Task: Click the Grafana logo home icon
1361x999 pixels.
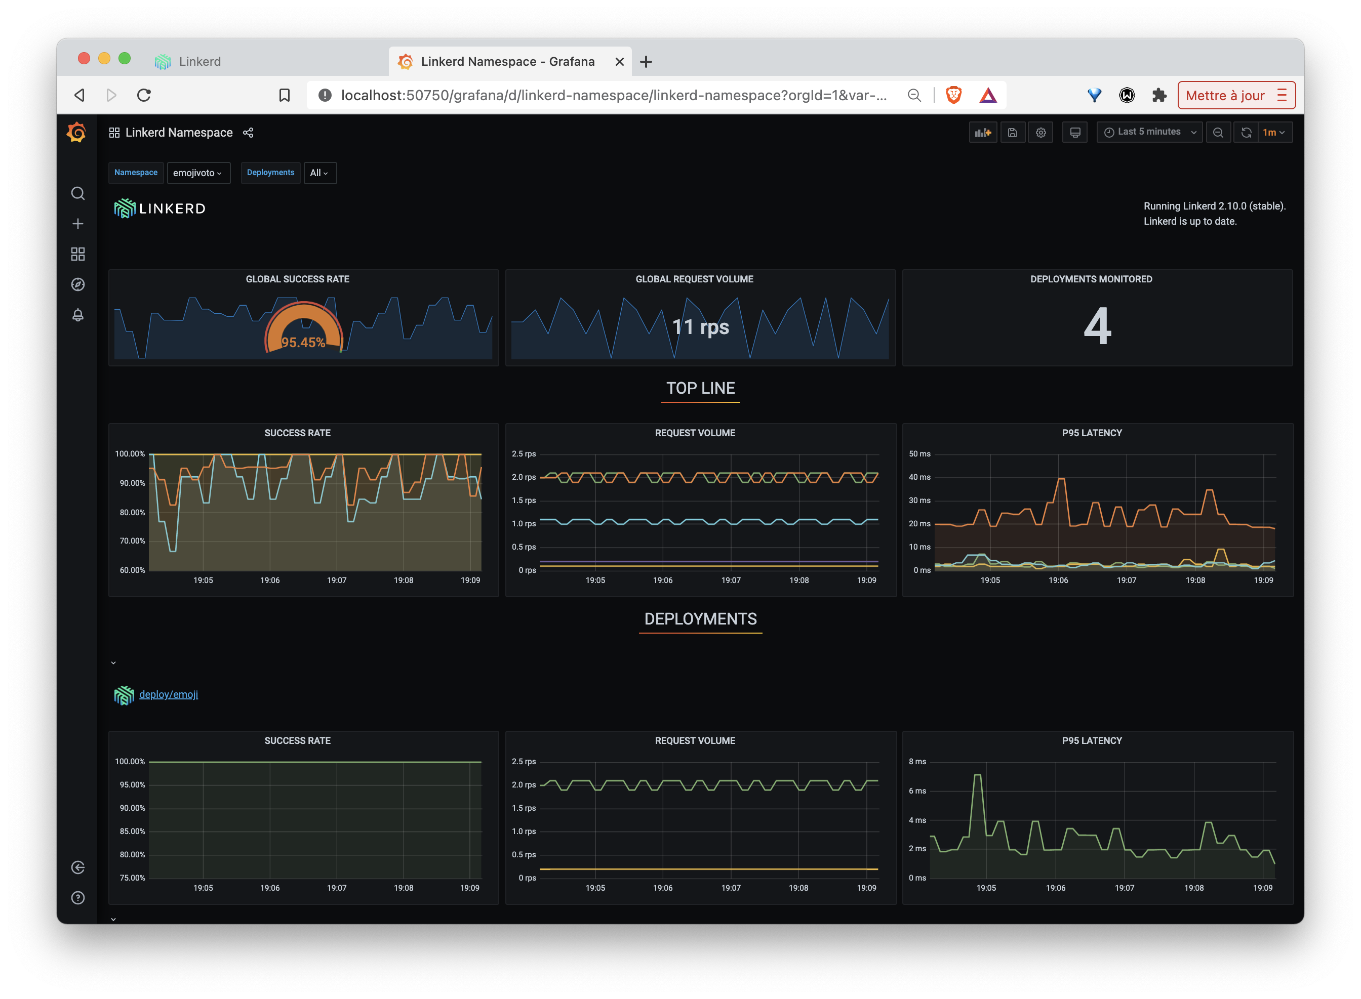Action: point(77,133)
